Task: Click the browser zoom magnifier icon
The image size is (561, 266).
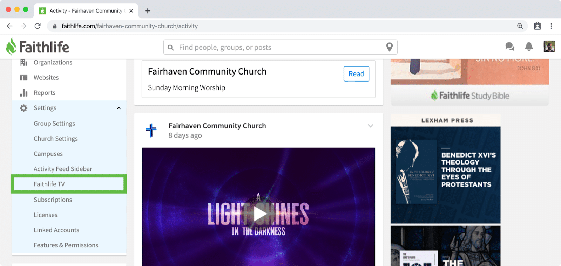Action: coord(520,26)
